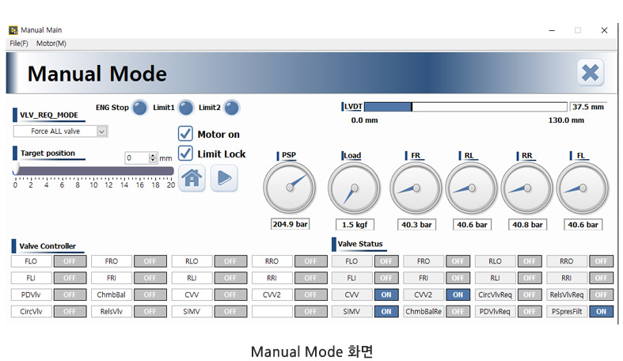This screenshot has width=623, height=361.
Task: Toggle FRO valve in Valve Controller
Action: (x=150, y=261)
